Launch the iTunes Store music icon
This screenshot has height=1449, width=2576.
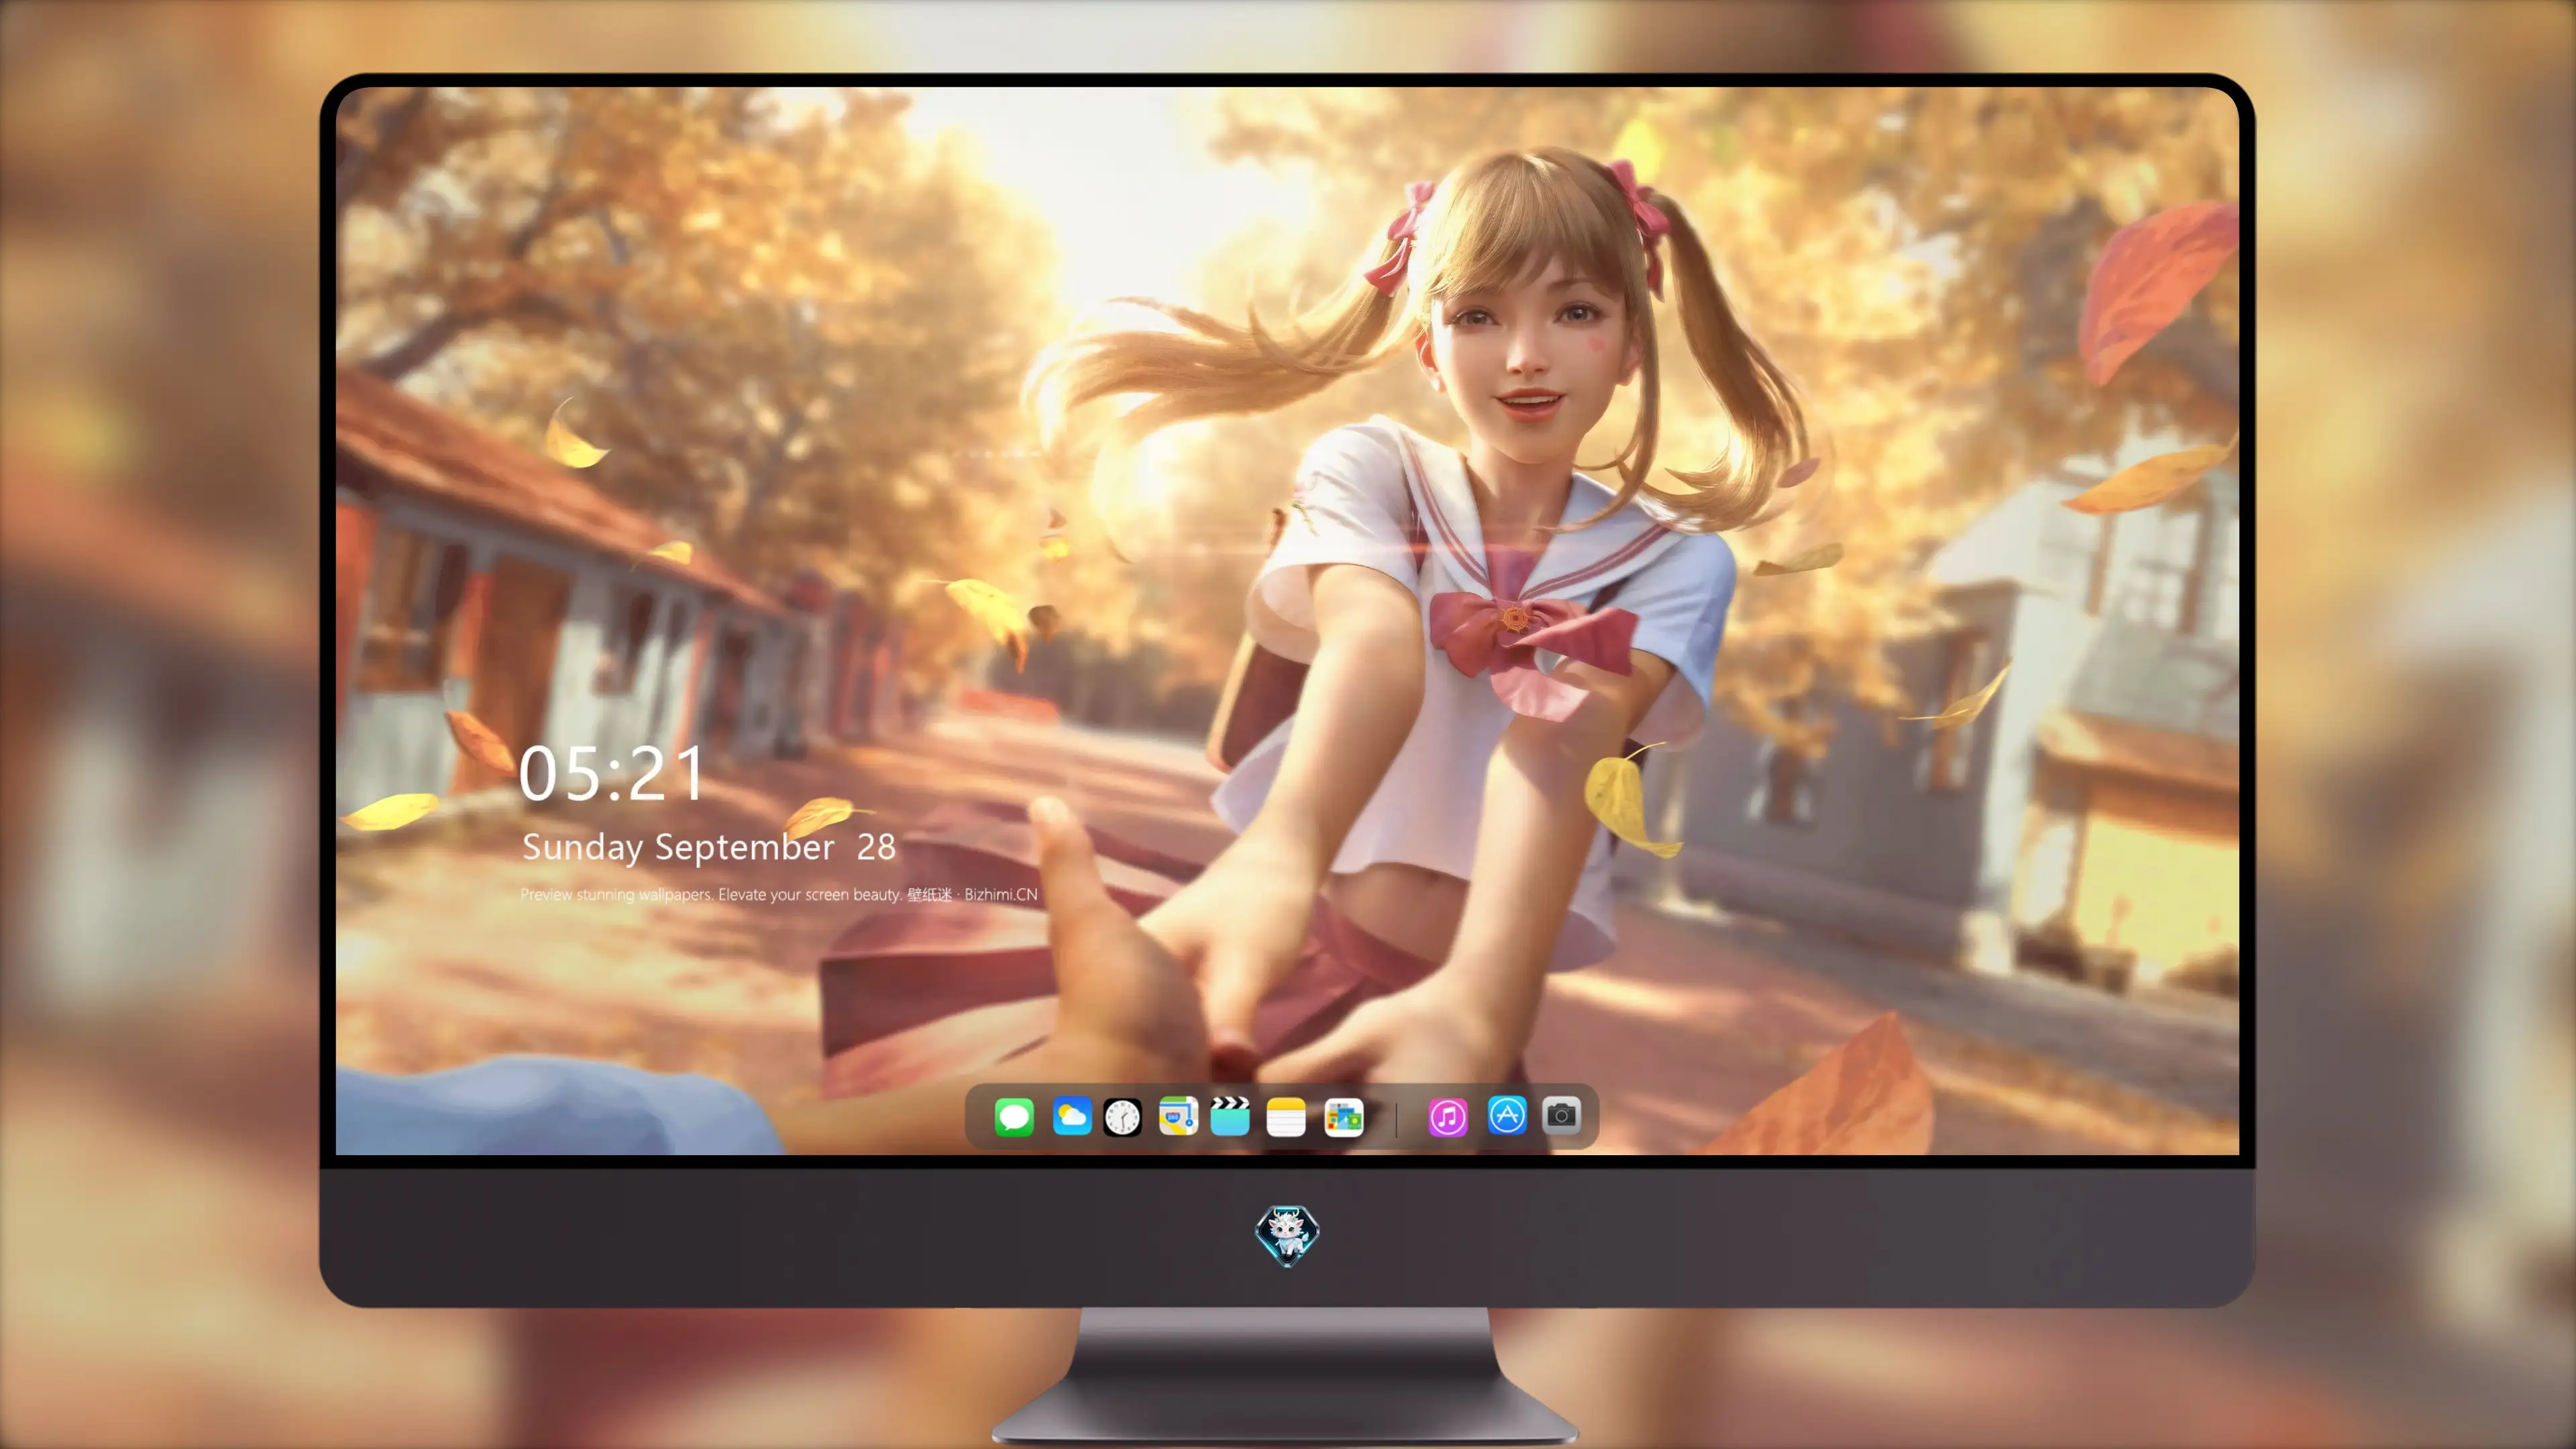(x=1448, y=1116)
